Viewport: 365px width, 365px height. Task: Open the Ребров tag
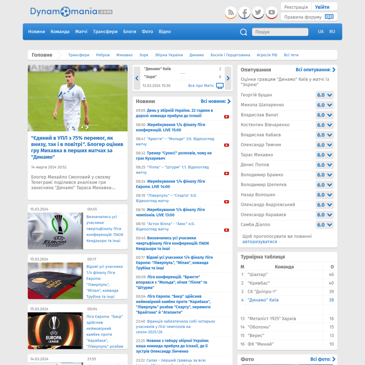click(103, 55)
